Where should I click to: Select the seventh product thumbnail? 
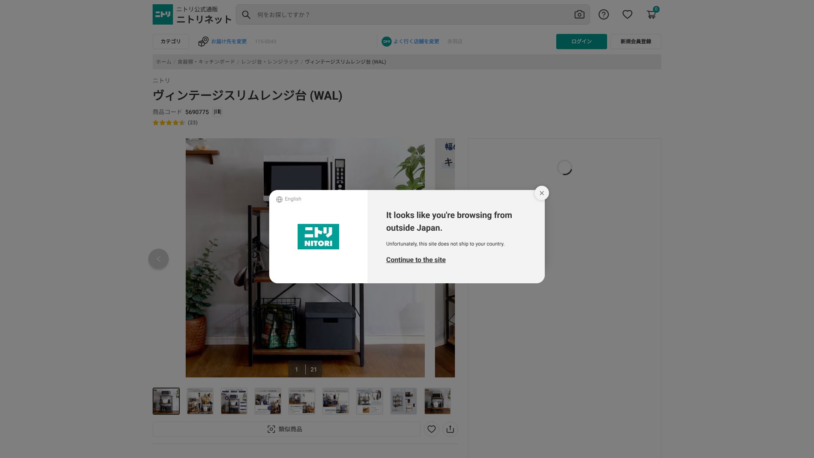pos(370,401)
